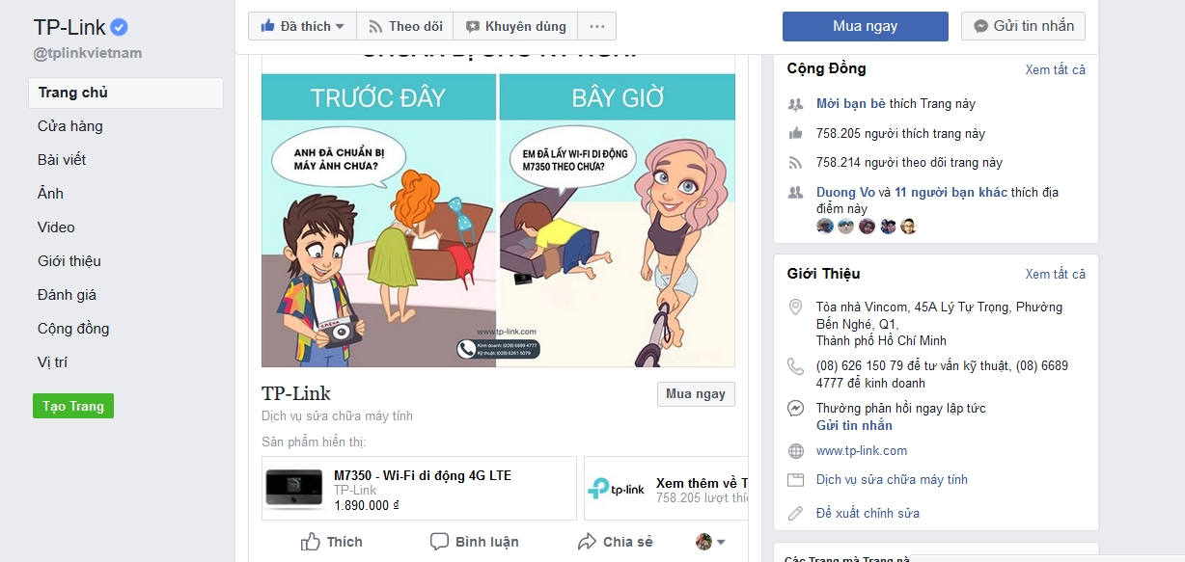
Task: Open Giới thiệu in sidebar
Action: [69, 261]
